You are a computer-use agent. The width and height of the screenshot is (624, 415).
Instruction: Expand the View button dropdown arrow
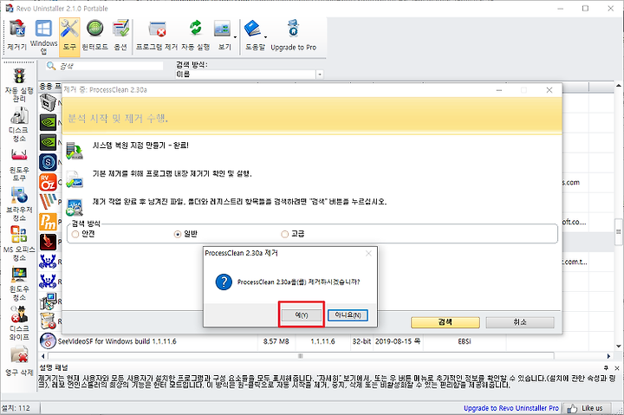(x=235, y=37)
